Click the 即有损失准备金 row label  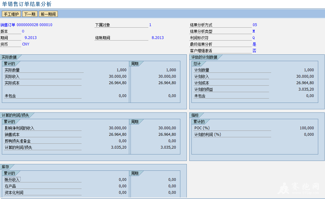coord(18,141)
